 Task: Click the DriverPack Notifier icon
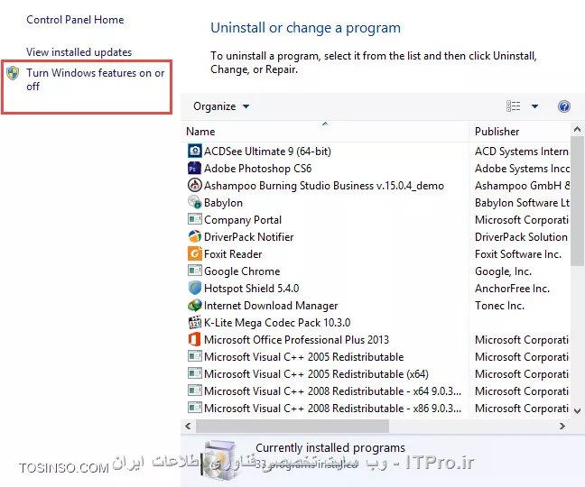pos(194,236)
